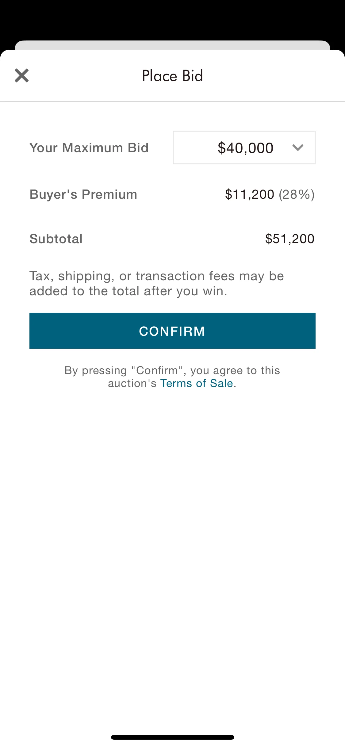Tap the $11,200 premium amount
The width and height of the screenshot is (345, 747).
(x=250, y=194)
